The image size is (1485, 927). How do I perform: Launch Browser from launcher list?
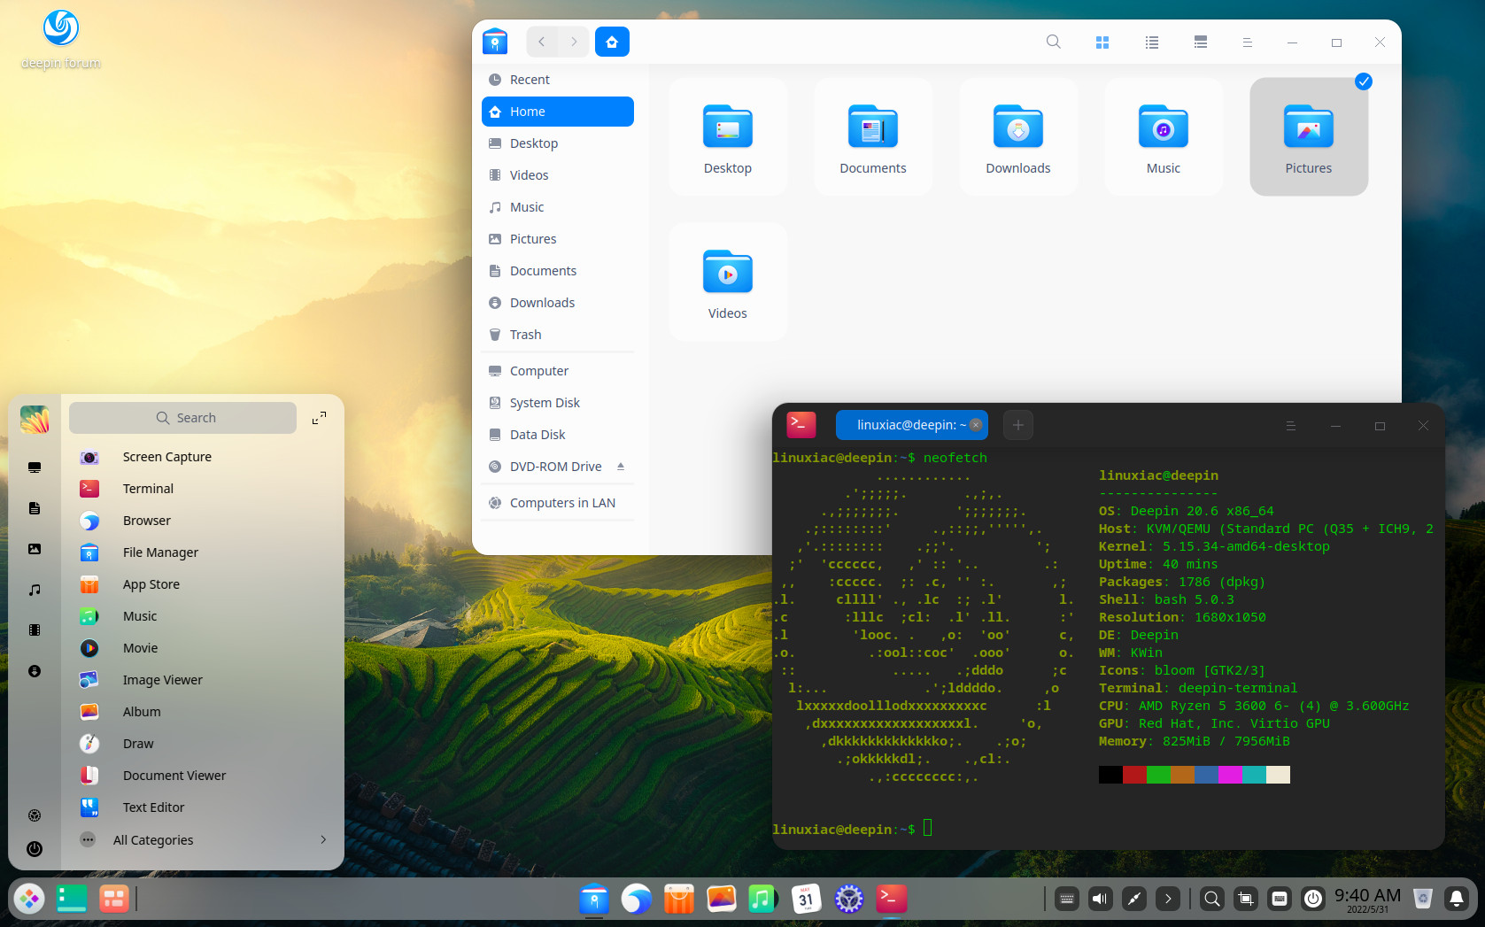tap(203, 521)
